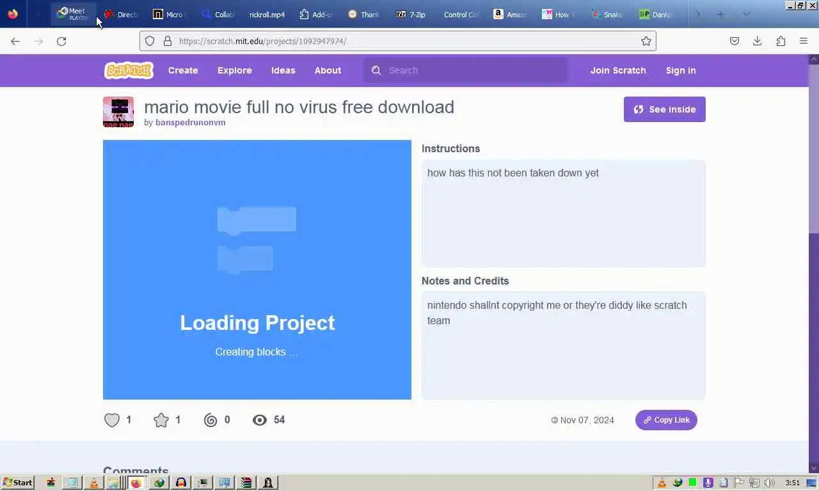Open the extensions puzzle icon
Viewport: 819px width, 491px height.
(x=781, y=41)
